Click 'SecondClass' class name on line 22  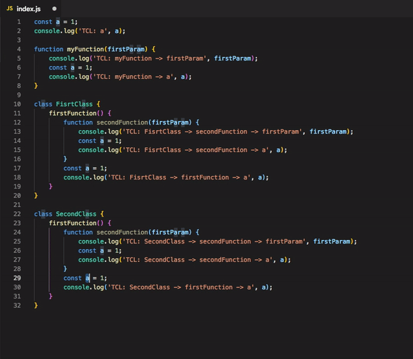coord(76,214)
